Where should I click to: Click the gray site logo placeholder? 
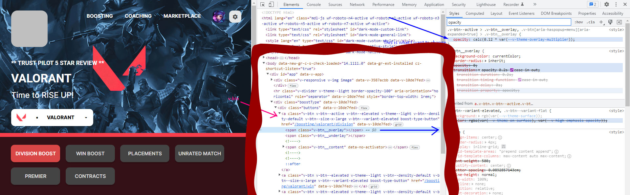coord(29,29)
